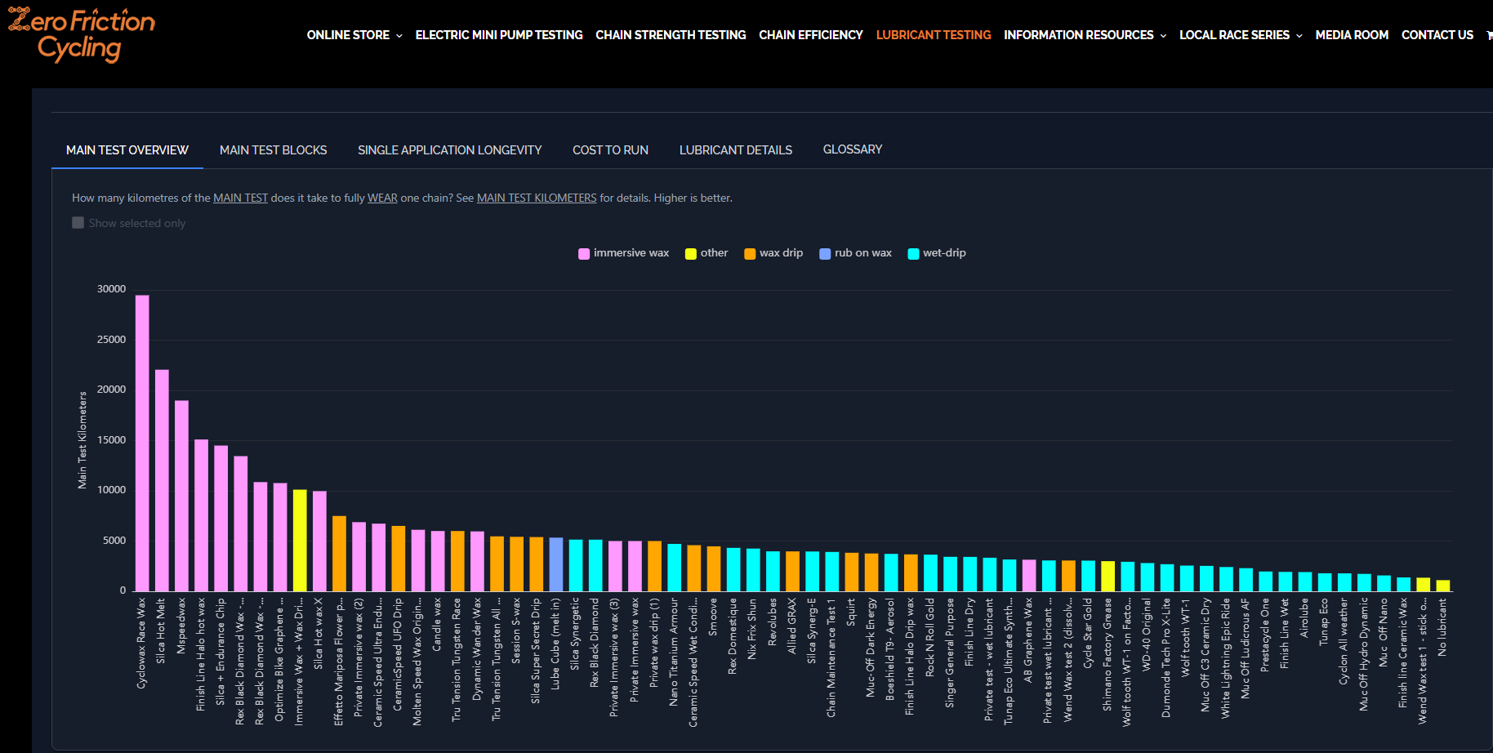Click the CeramicSpeed UFO Drip bar
1493x753 pixels.
pyautogui.click(x=399, y=559)
